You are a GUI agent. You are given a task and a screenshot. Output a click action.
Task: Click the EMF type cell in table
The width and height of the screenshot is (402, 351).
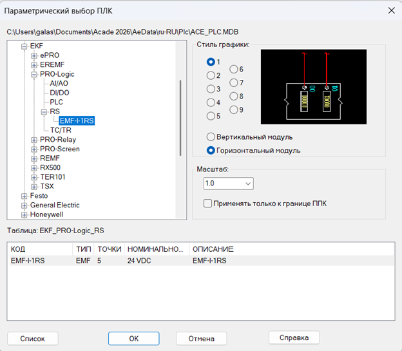pos(83,261)
